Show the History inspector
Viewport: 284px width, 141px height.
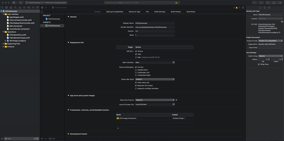click(x=265, y=7)
